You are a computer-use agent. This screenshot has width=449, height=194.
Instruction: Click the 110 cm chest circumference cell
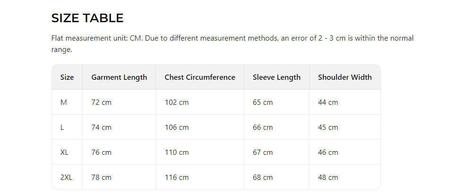176,152
